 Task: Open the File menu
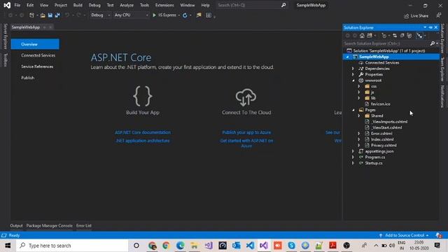(x=17, y=5)
